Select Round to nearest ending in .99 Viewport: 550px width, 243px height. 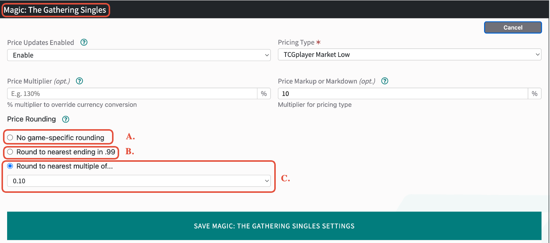tap(10, 152)
